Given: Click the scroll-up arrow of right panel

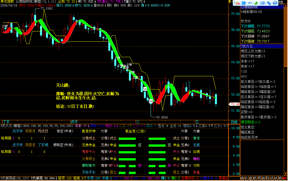Looking at the screenshot, I should coord(286,6).
